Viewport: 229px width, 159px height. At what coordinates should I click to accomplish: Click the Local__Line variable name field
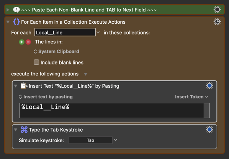click(65, 32)
